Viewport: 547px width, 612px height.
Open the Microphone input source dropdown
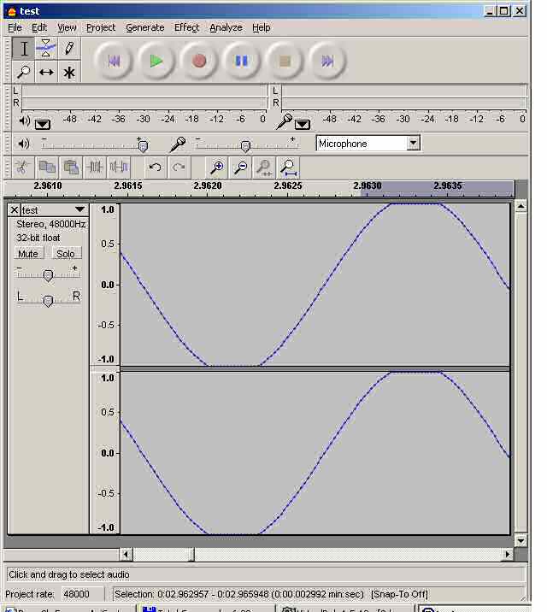pyautogui.click(x=413, y=144)
